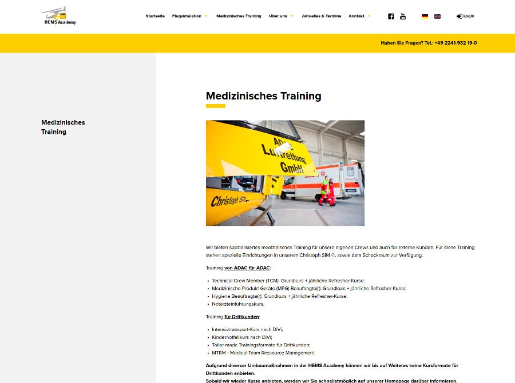Click 'MTRM - Medical Team Ressource Management' item
Image resolution: width=515 pixels, height=383 pixels.
click(x=263, y=353)
